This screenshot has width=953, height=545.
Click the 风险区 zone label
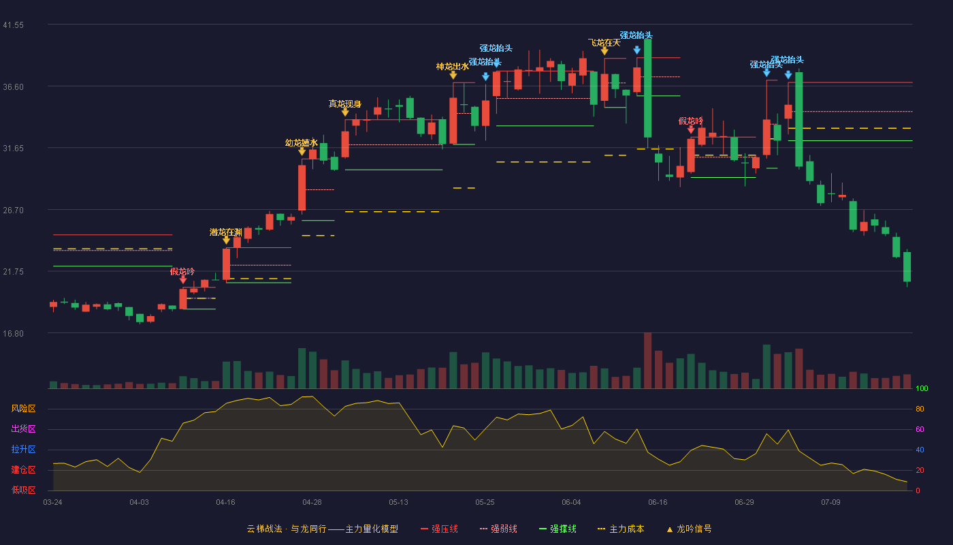coord(23,409)
